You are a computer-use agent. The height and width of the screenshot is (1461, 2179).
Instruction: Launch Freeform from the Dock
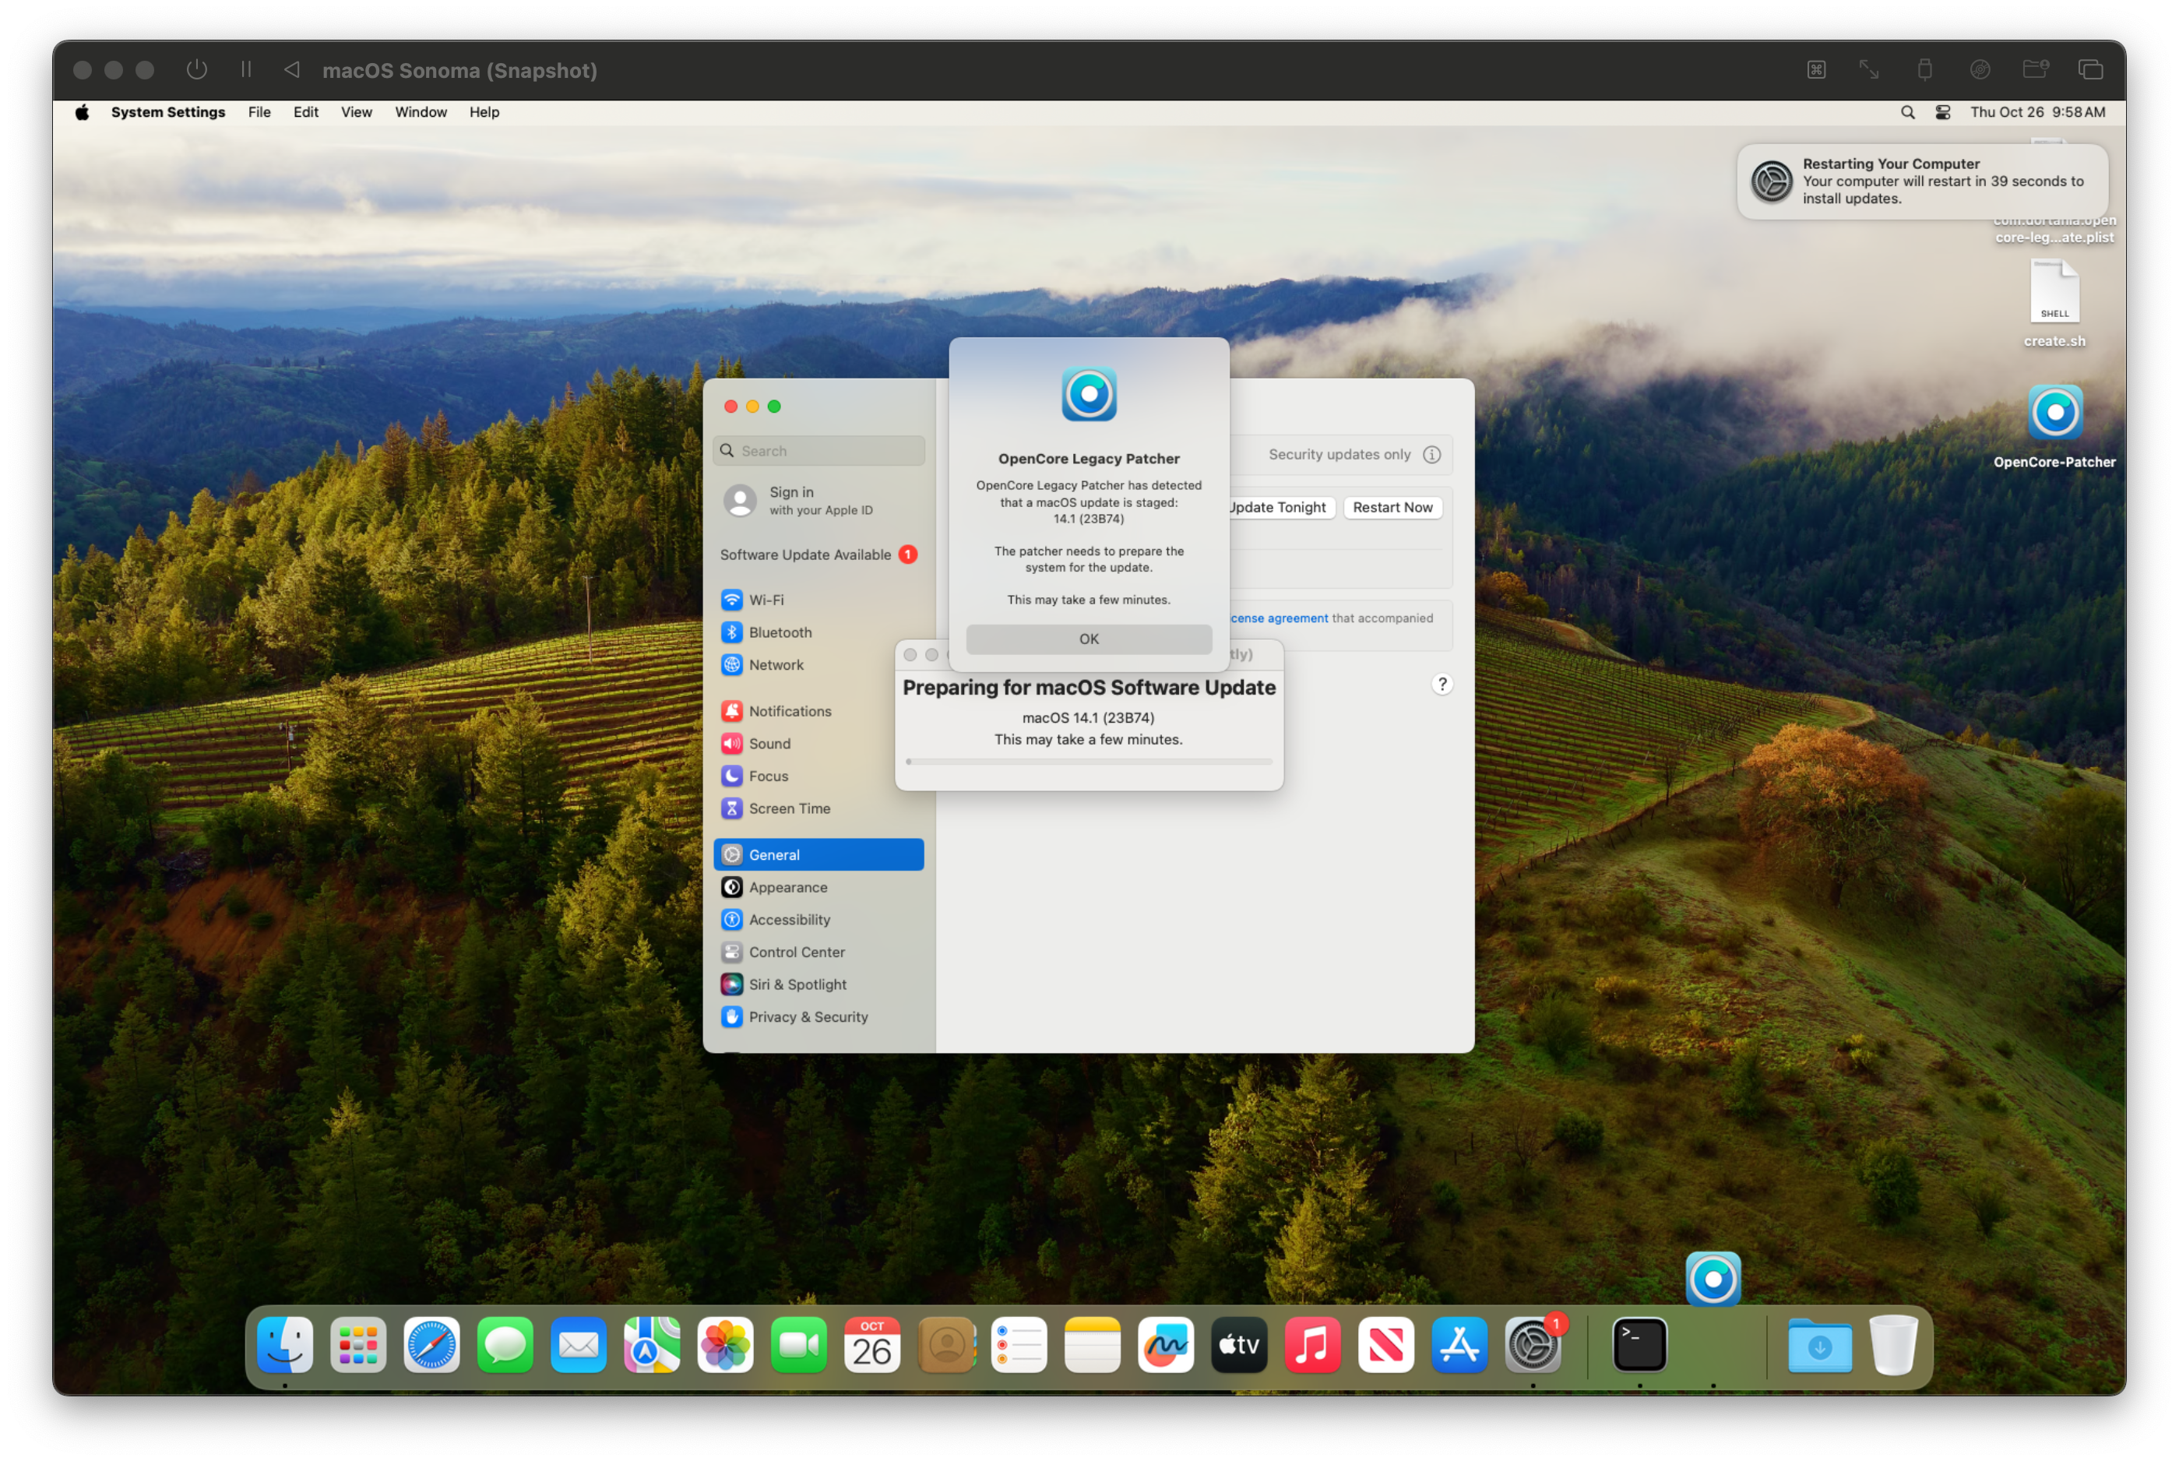1167,1346
